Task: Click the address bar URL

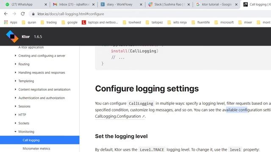Action: (71, 14)
